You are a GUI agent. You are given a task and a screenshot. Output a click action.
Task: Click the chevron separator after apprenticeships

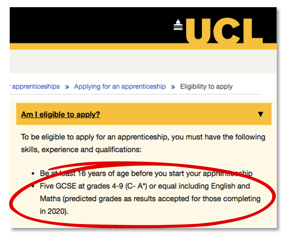coord(67,87)
